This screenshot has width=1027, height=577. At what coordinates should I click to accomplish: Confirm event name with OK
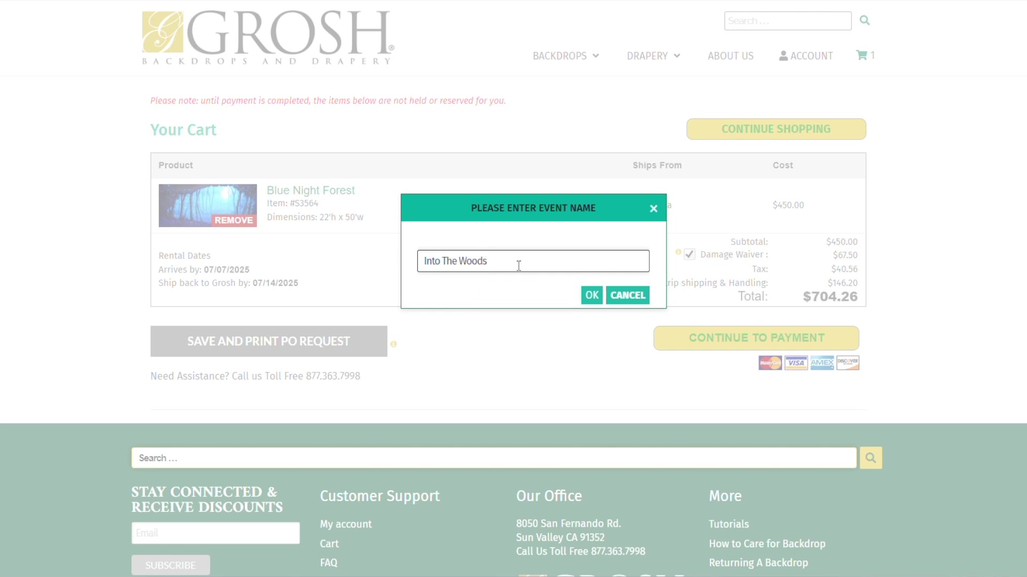[x=592, y=295]
